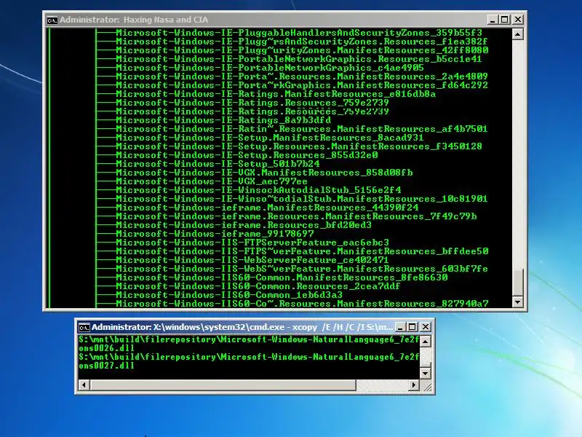Viewport: 582px width, 437px height.
Task: Click line IIS60-Common_1eb6d3a3
Action: (229, 295)
